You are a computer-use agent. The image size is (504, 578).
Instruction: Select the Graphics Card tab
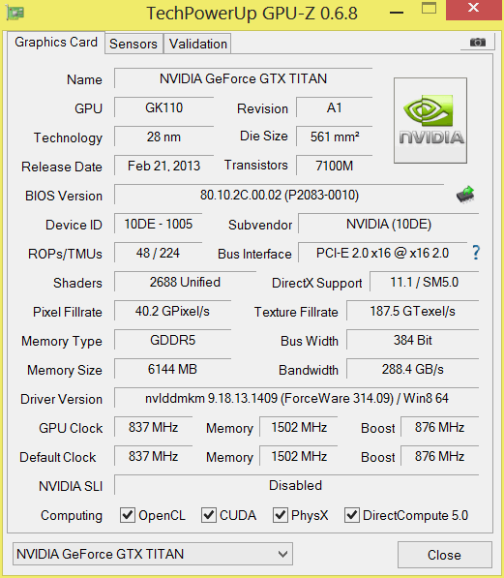pyautogui.click(x=56, y=42)
